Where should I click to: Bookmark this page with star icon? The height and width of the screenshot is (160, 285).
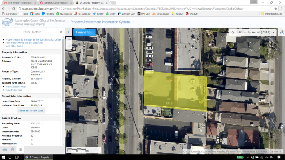276,9
